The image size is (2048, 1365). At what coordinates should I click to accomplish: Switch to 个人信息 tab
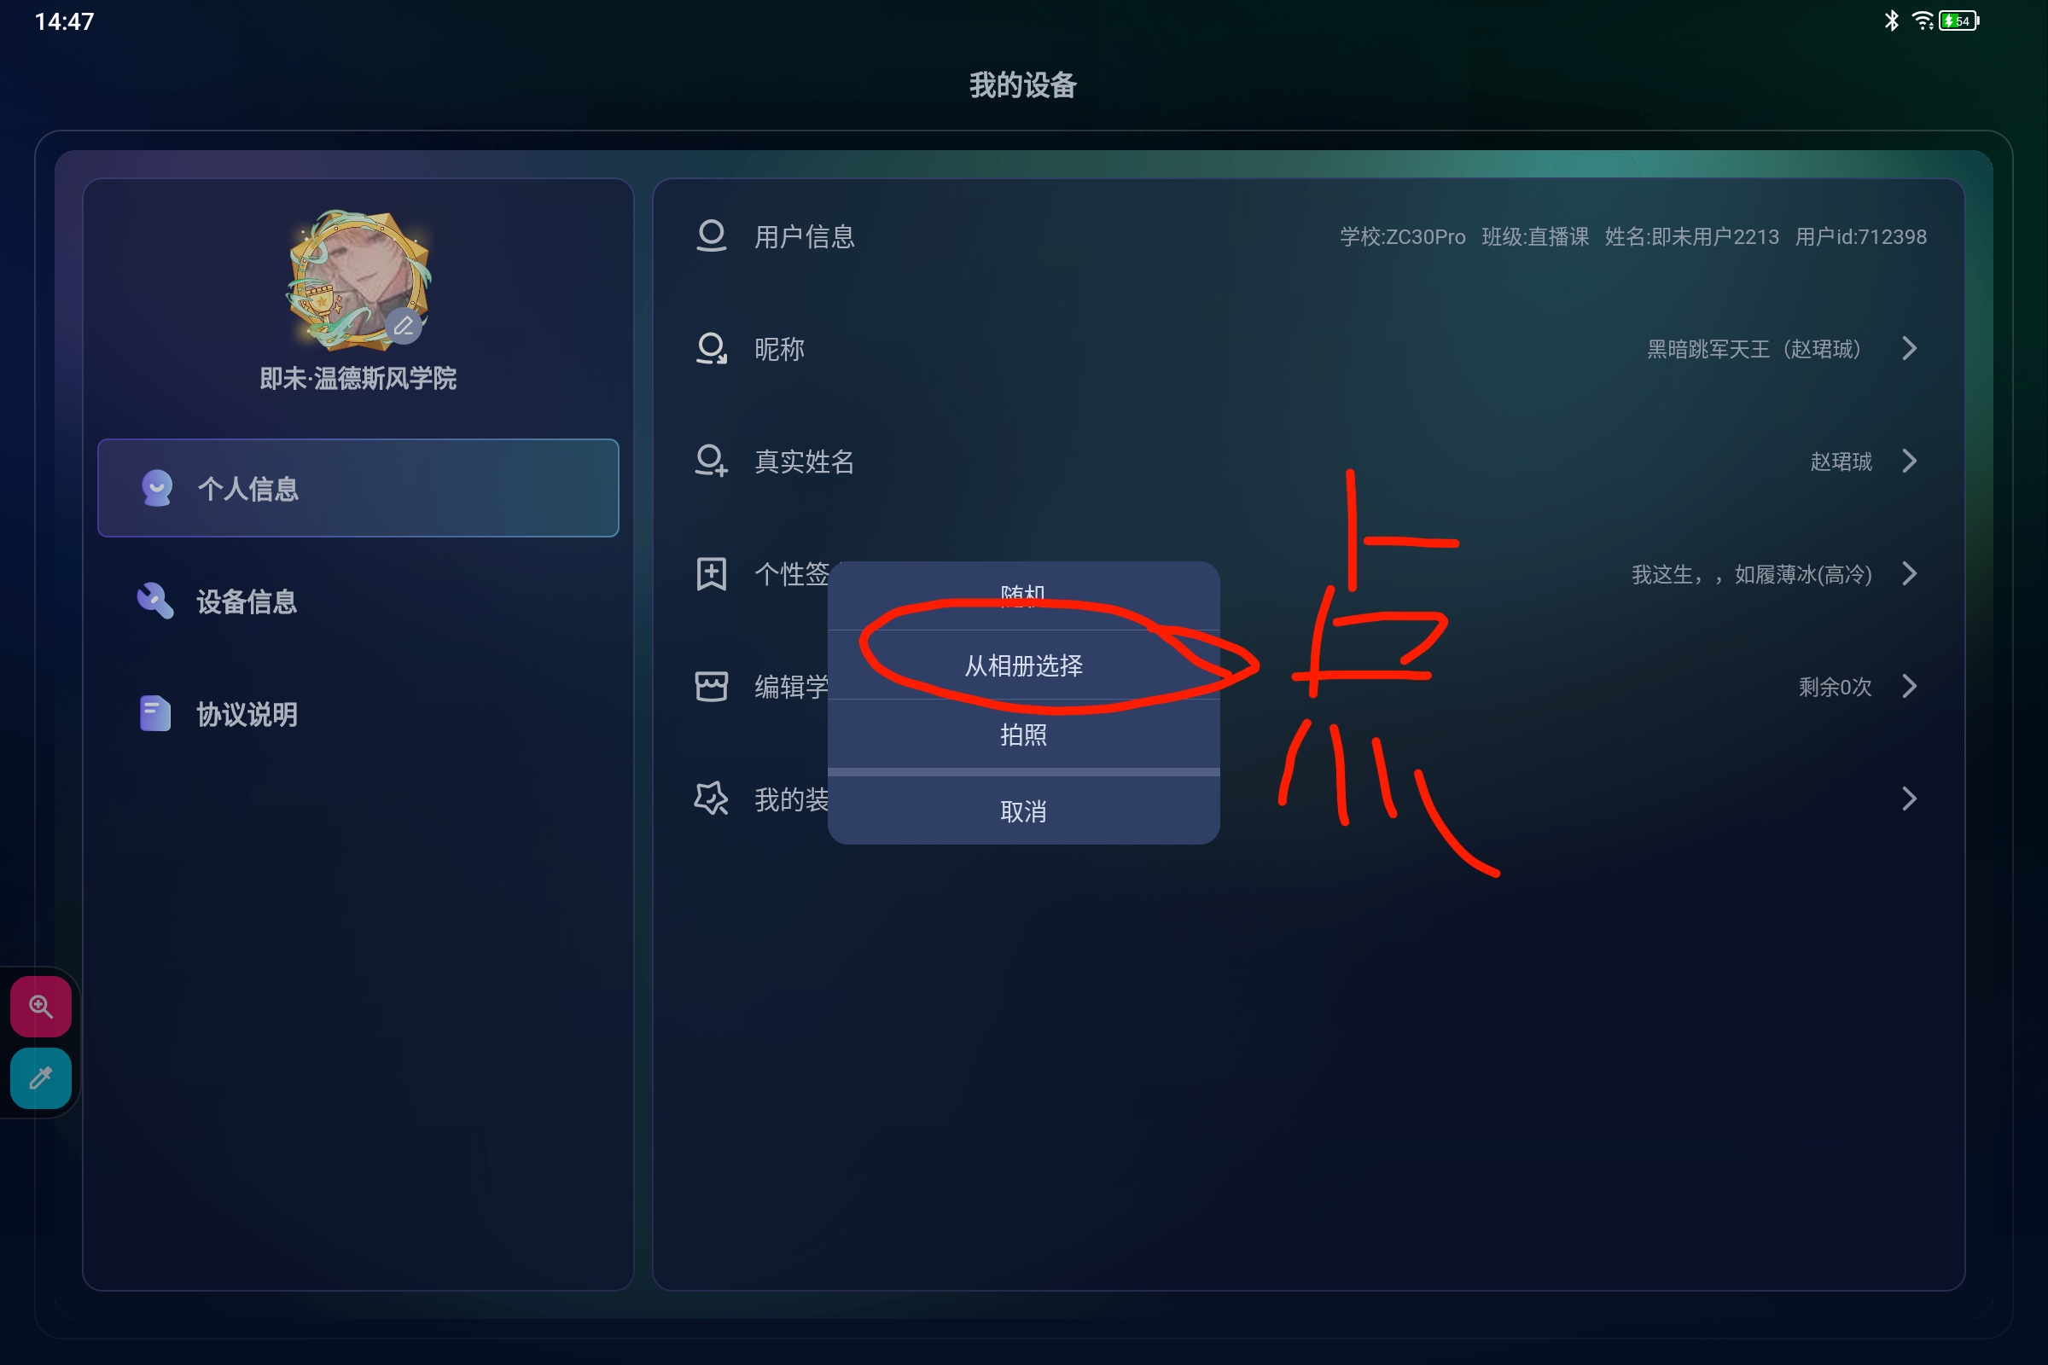[x=358, y=488]
